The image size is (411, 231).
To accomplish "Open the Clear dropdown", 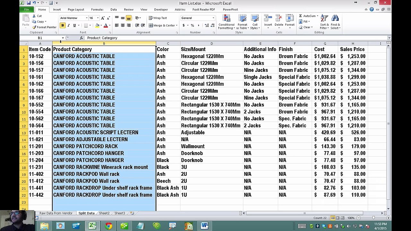I will [x=305, y=27].
